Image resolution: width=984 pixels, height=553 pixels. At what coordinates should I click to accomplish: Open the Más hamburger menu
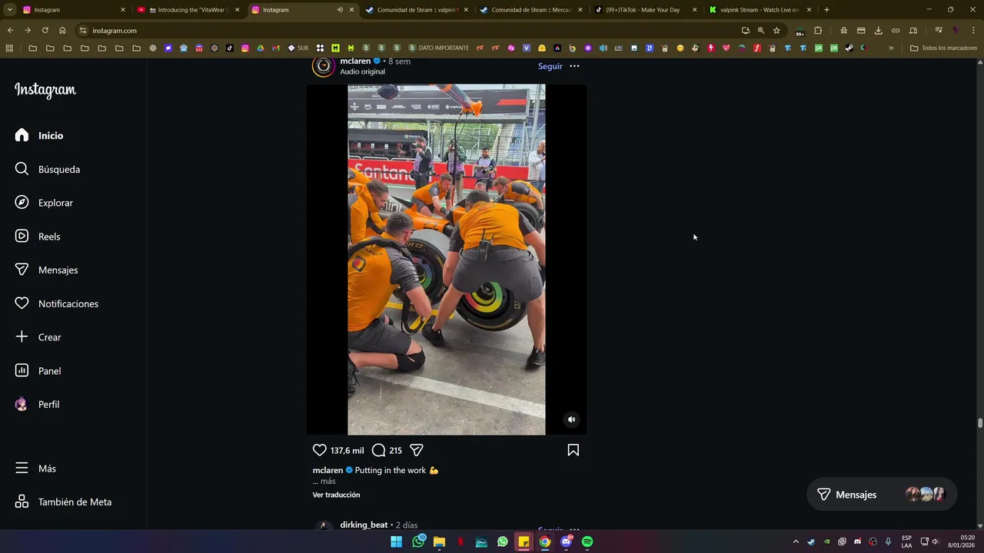[x=35, y=469]
